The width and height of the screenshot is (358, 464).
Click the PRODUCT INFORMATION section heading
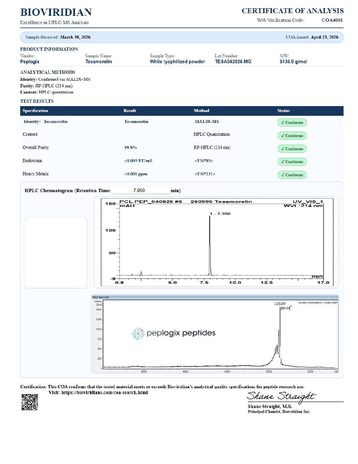click(49, 49)
